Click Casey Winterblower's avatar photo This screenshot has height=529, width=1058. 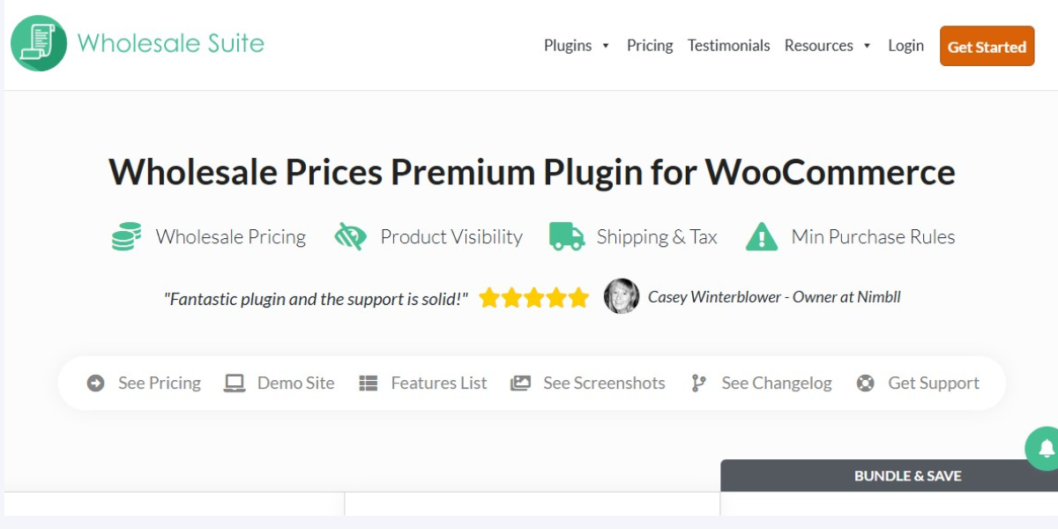[622, 297]
